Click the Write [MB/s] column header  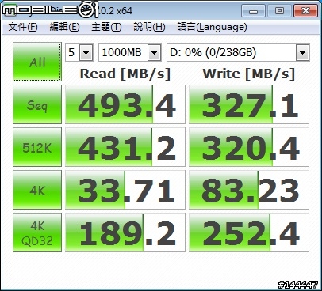coord(249,74)
